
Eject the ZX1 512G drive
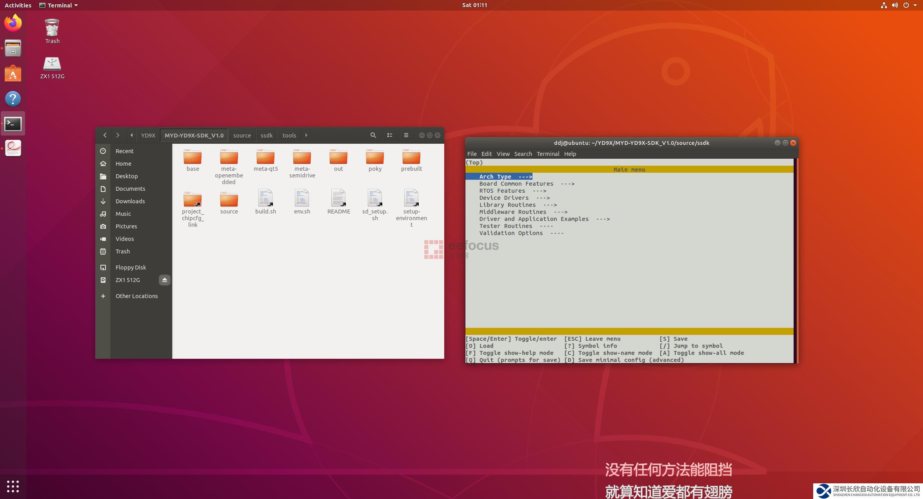click(164, 280)
